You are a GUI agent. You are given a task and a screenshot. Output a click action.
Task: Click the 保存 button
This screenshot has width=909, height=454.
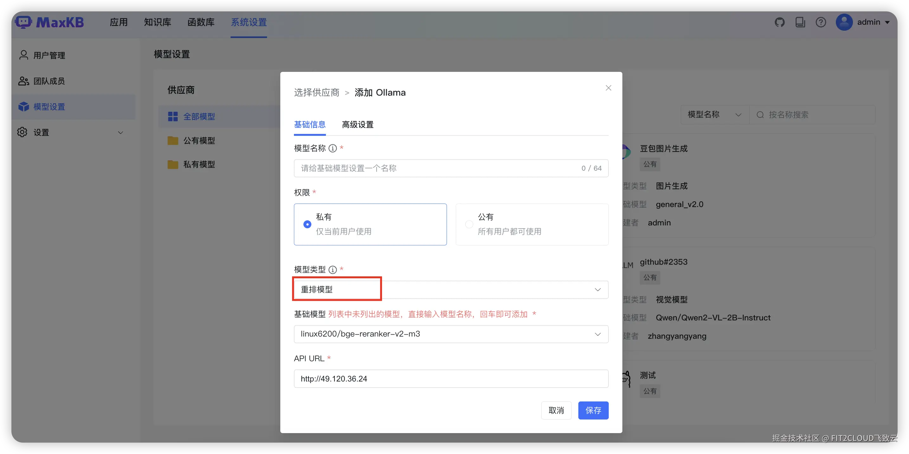[593, 410]
